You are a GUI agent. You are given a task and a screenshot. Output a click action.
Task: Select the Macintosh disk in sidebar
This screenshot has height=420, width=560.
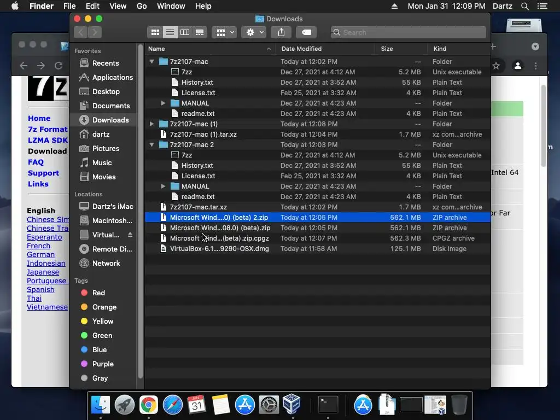[x=112, y=221]
